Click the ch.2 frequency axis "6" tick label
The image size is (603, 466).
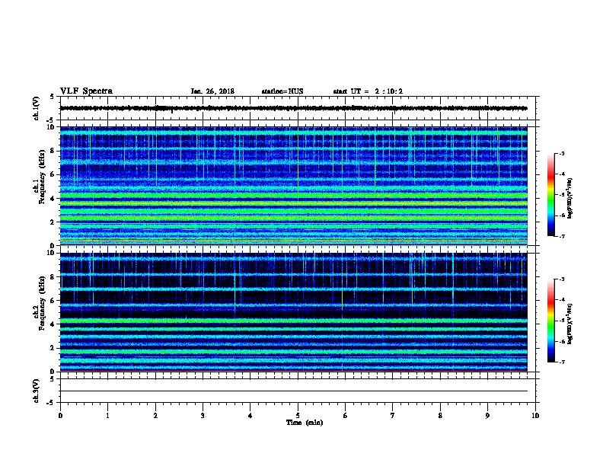click(53, 301)
